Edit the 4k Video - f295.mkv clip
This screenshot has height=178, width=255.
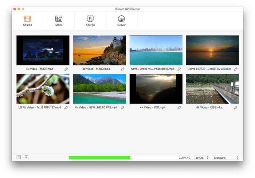pos(236,108)
